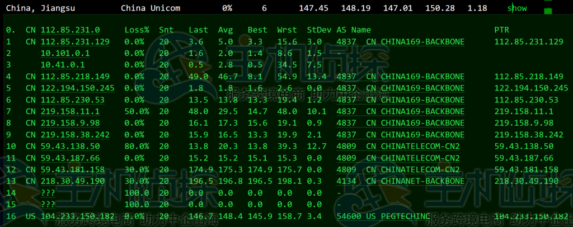Viewport: 573px width, 227px height.
Task: Select PTR value 59.43.138.50 on hop 10
Action: click(524, 146)
